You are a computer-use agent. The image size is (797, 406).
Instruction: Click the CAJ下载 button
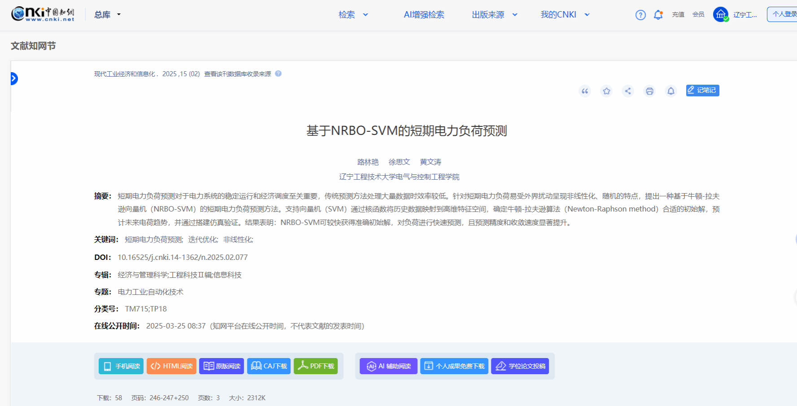pos(269,366)
